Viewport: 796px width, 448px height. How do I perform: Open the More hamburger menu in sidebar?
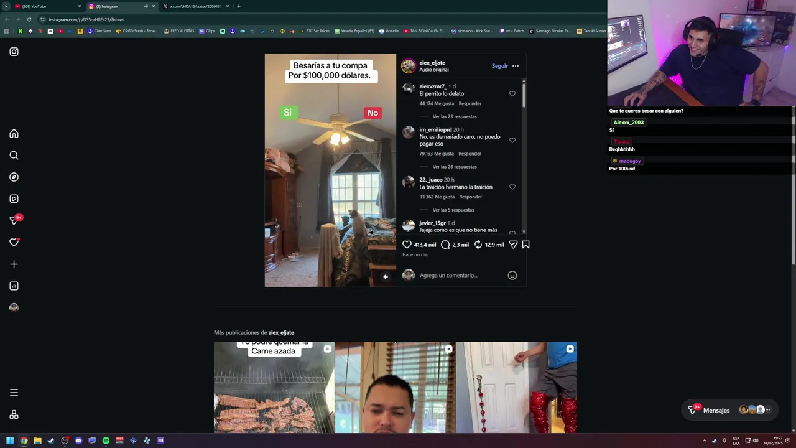14,393
